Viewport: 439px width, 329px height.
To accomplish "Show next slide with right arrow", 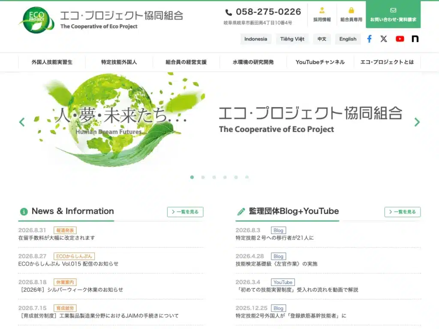I will [417, 122].
